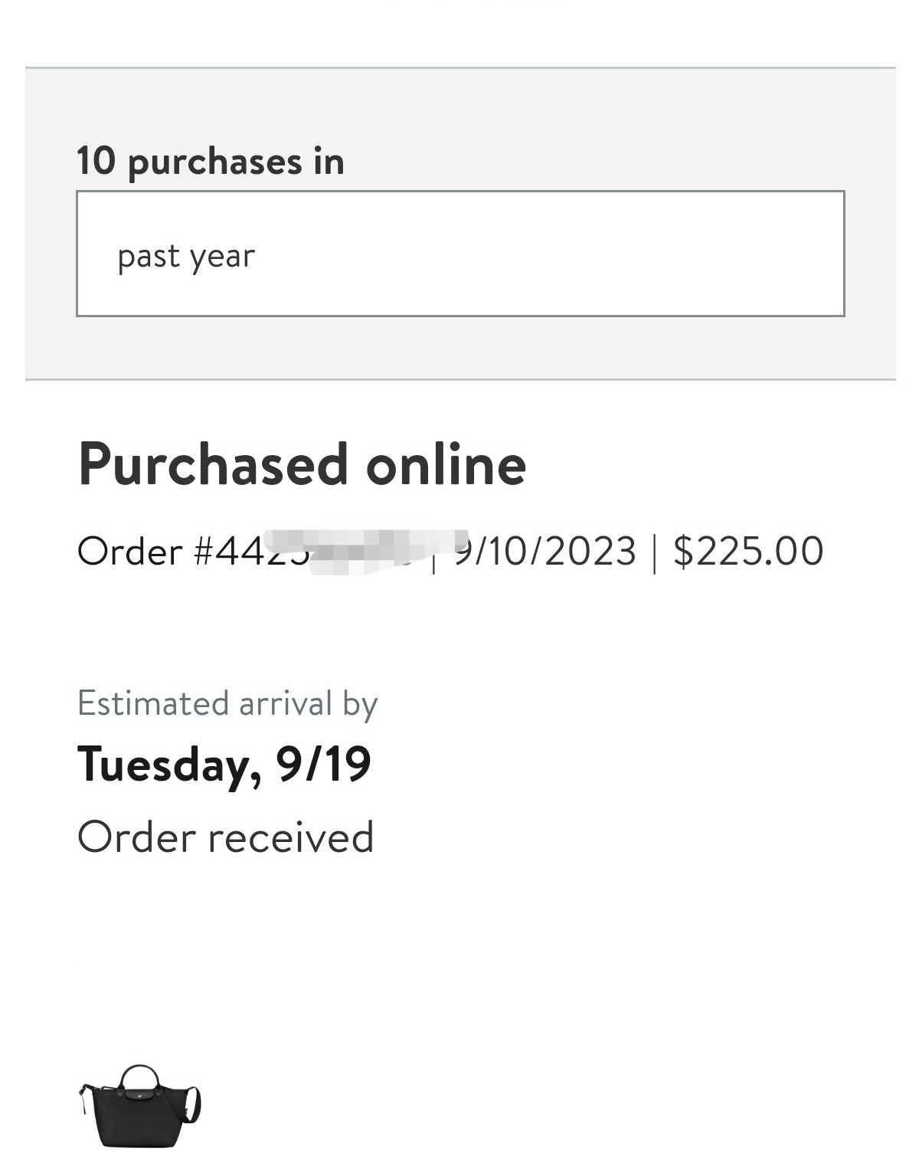Click the Order received status text
This screenshot has height=1150, width=919.
[x=226, y=837]
